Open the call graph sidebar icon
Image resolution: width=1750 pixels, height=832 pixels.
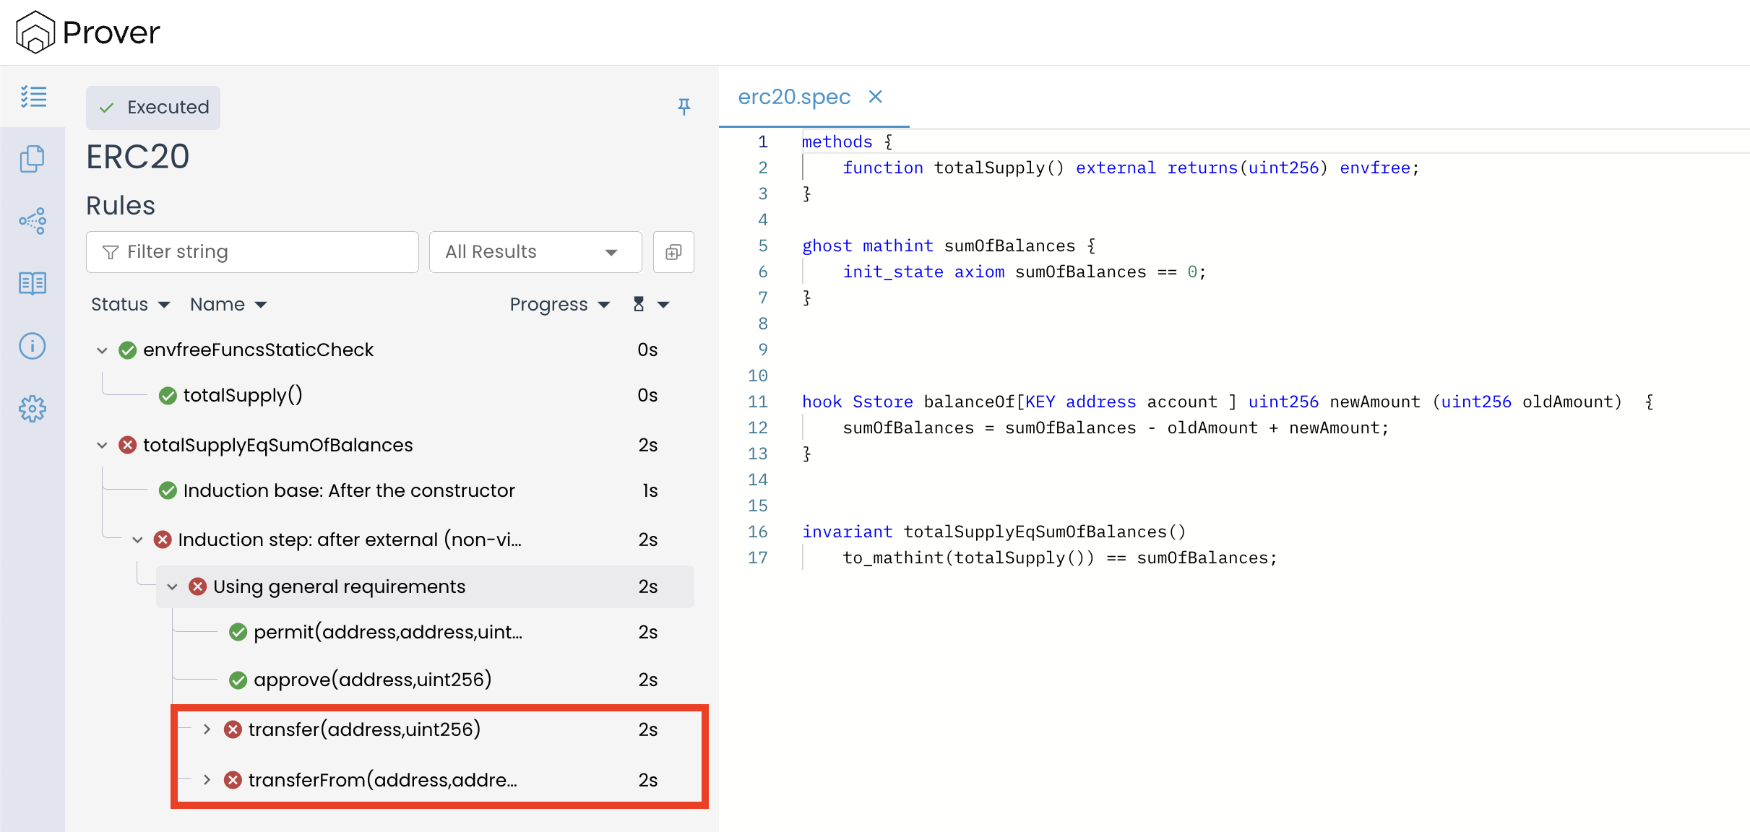(33, 221)
